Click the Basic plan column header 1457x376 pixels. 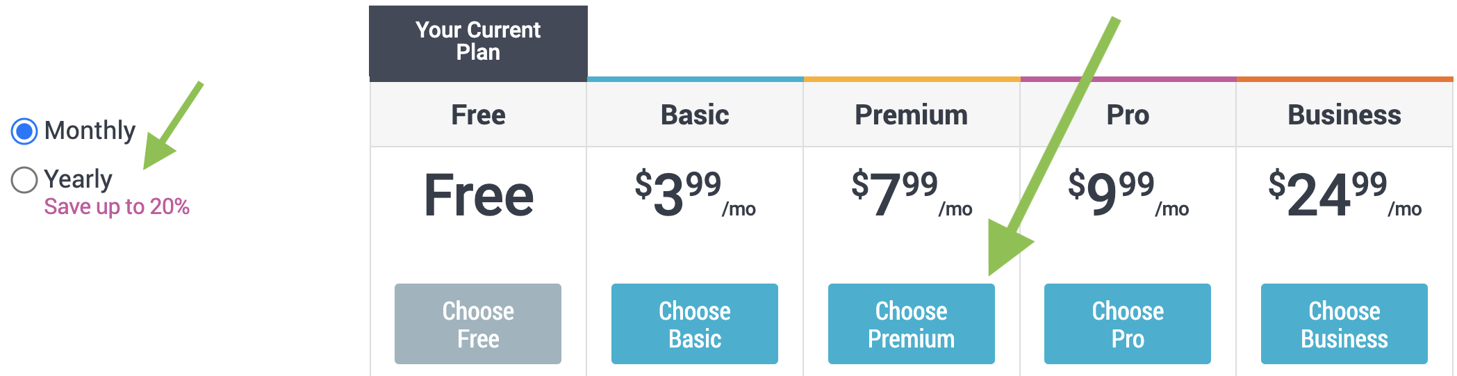click(695, 115)
